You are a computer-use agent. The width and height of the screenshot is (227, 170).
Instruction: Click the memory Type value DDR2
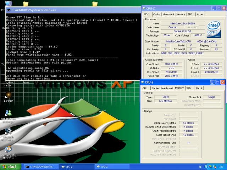[x=166, y=97]
